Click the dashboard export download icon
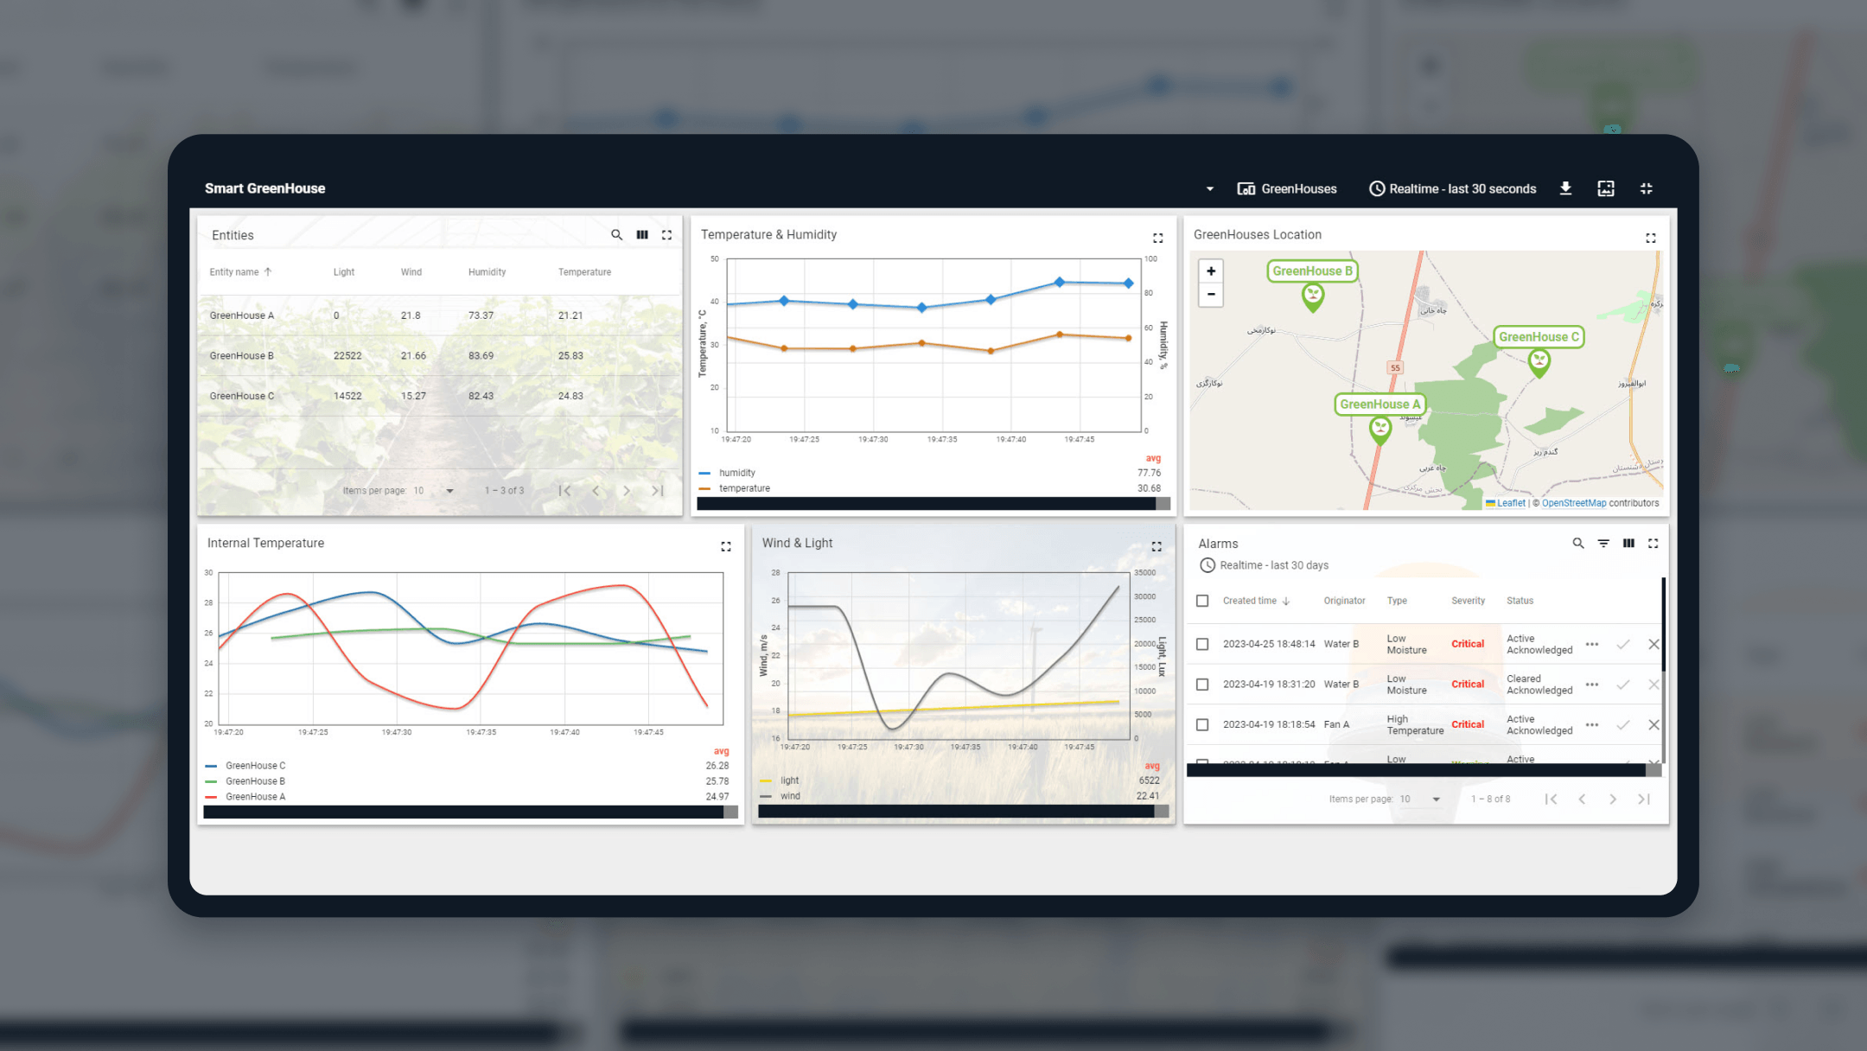This screenshot has height=1051, width=1867. click(x=1565, y=188)
